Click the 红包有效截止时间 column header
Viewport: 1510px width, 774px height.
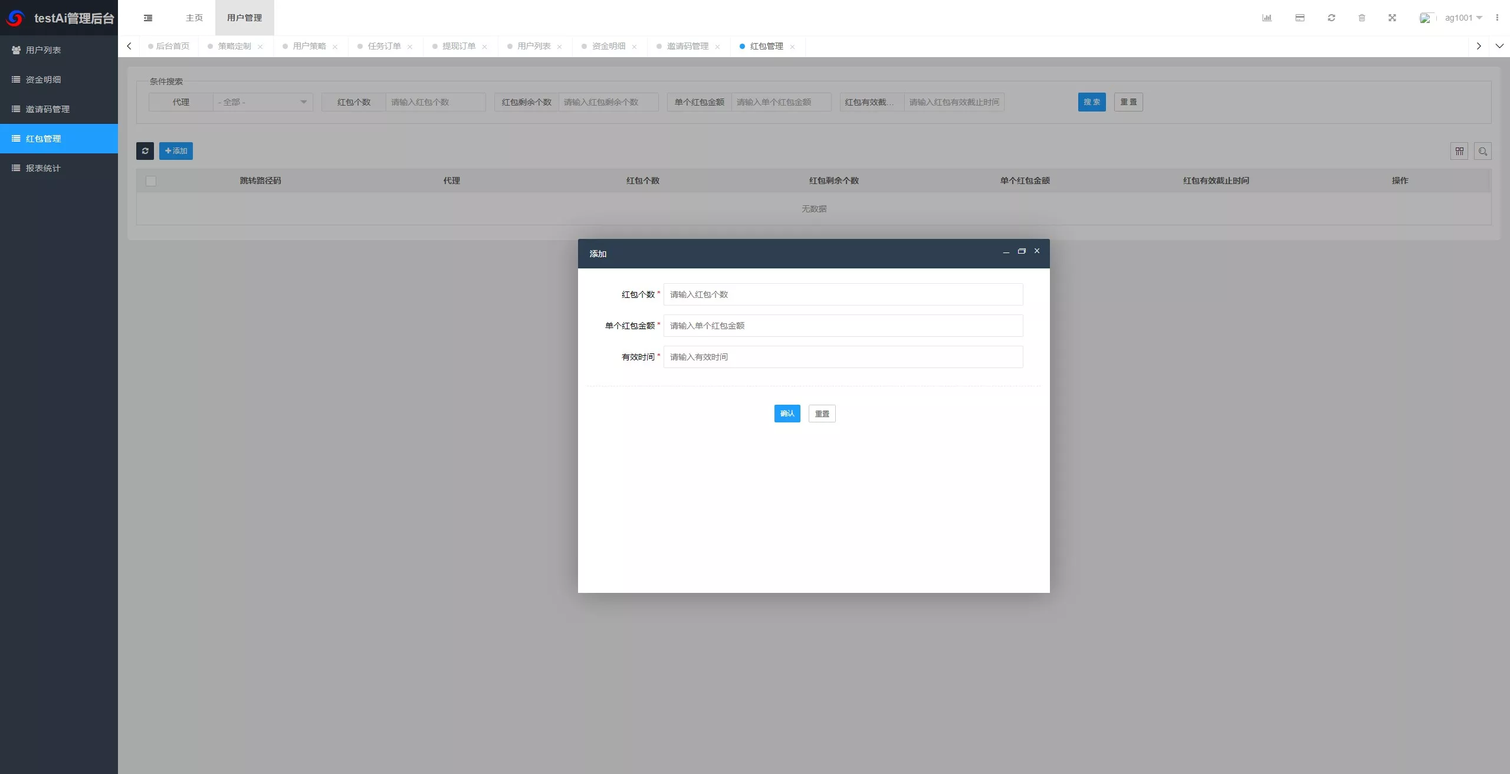point(1216,181)
